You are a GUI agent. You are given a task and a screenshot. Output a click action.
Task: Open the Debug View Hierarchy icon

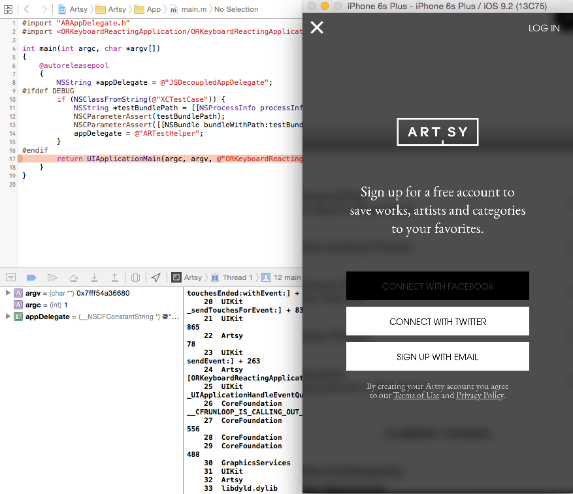click(x=135, y=277)
